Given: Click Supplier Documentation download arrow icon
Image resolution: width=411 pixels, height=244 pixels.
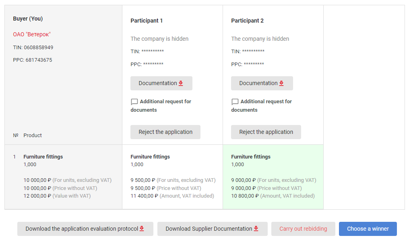Looking at the screenshot, I should (256, 229).
